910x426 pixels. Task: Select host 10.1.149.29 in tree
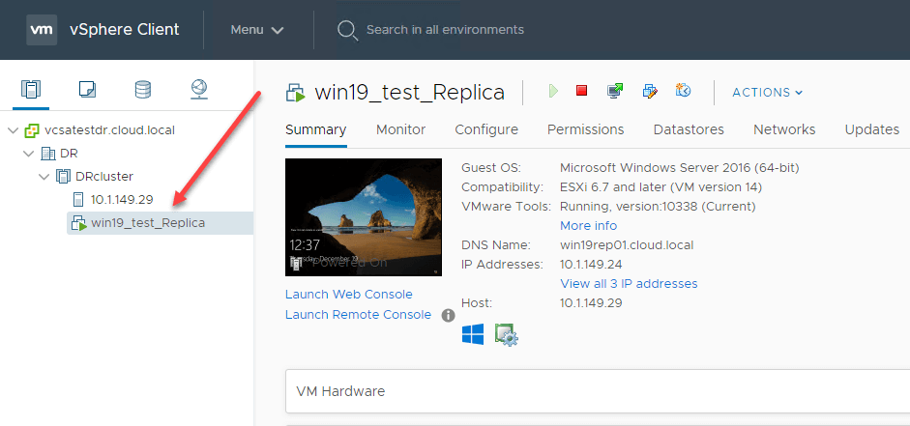122,199
